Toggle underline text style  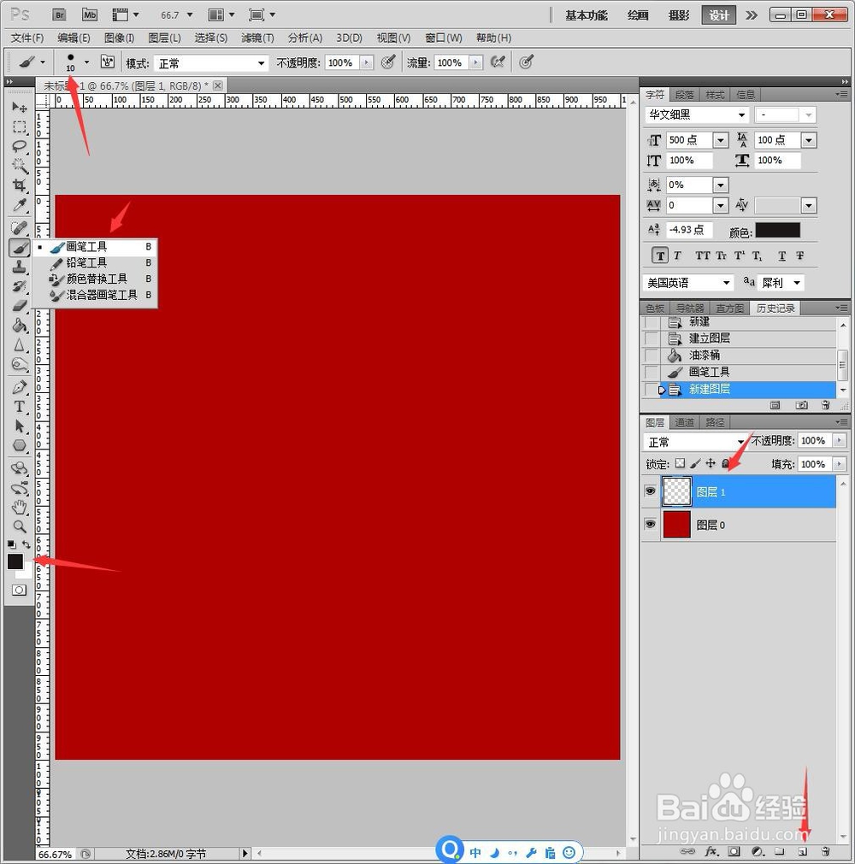pyautogui.click(x=781, y=256)
